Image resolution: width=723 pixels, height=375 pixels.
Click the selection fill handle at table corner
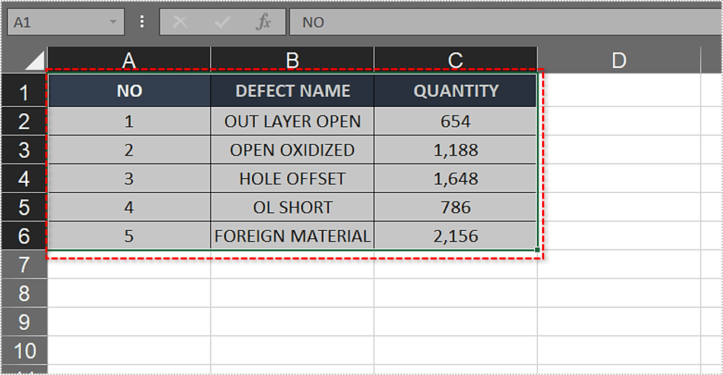click(537, 250)
